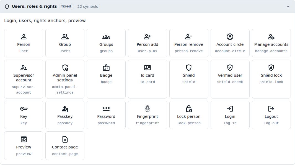Select the Id card icon

point(147,68)
